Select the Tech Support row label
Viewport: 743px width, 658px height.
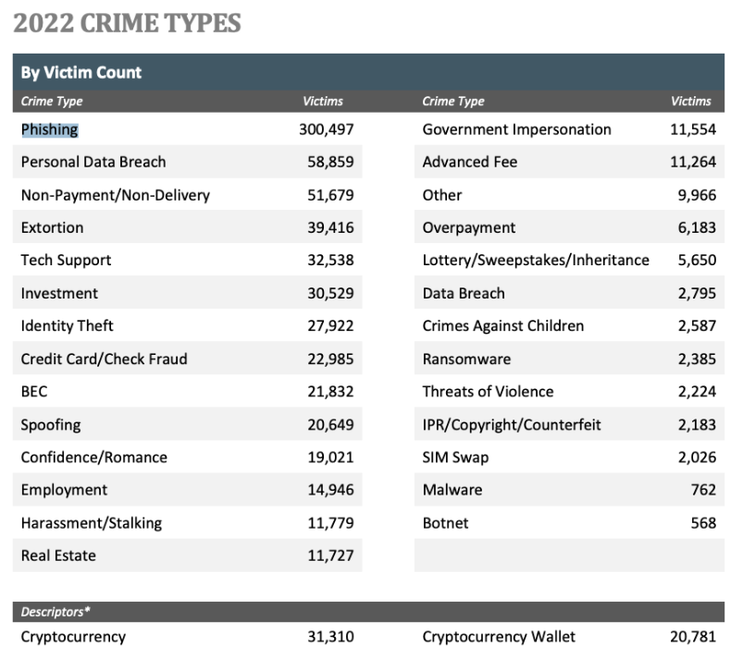pos(66,261)
